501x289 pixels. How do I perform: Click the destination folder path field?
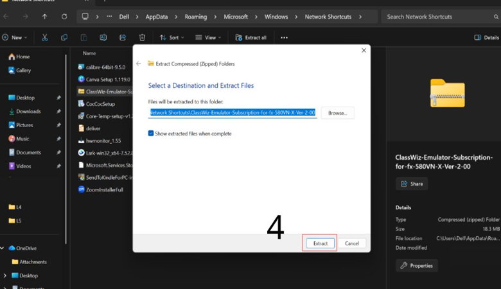coord(233,113)
